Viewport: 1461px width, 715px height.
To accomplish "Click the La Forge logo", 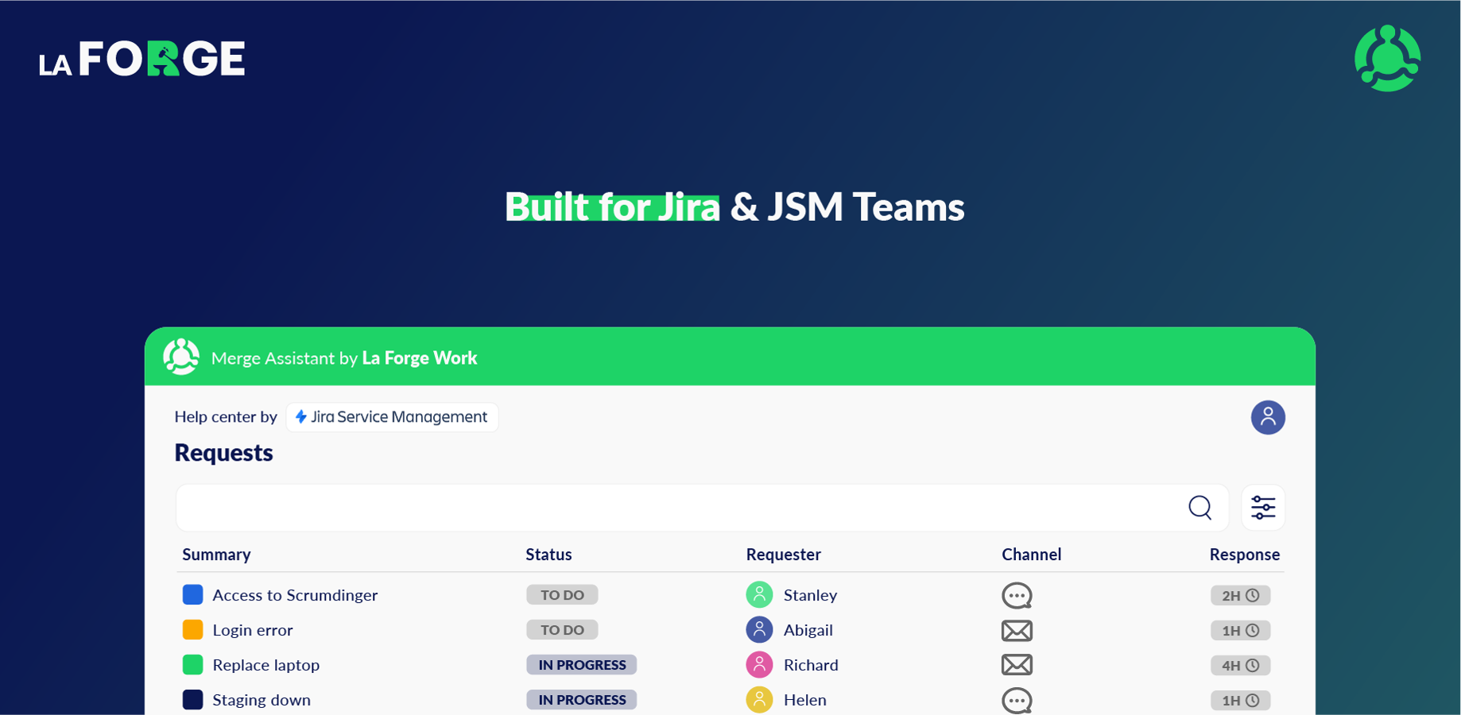I will (142, 59).
